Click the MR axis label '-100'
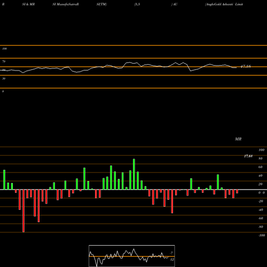The width and height of the screenshot is (267, 267). (262, 235)
